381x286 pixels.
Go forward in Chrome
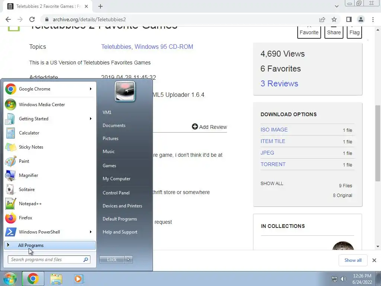pos(20,19)
